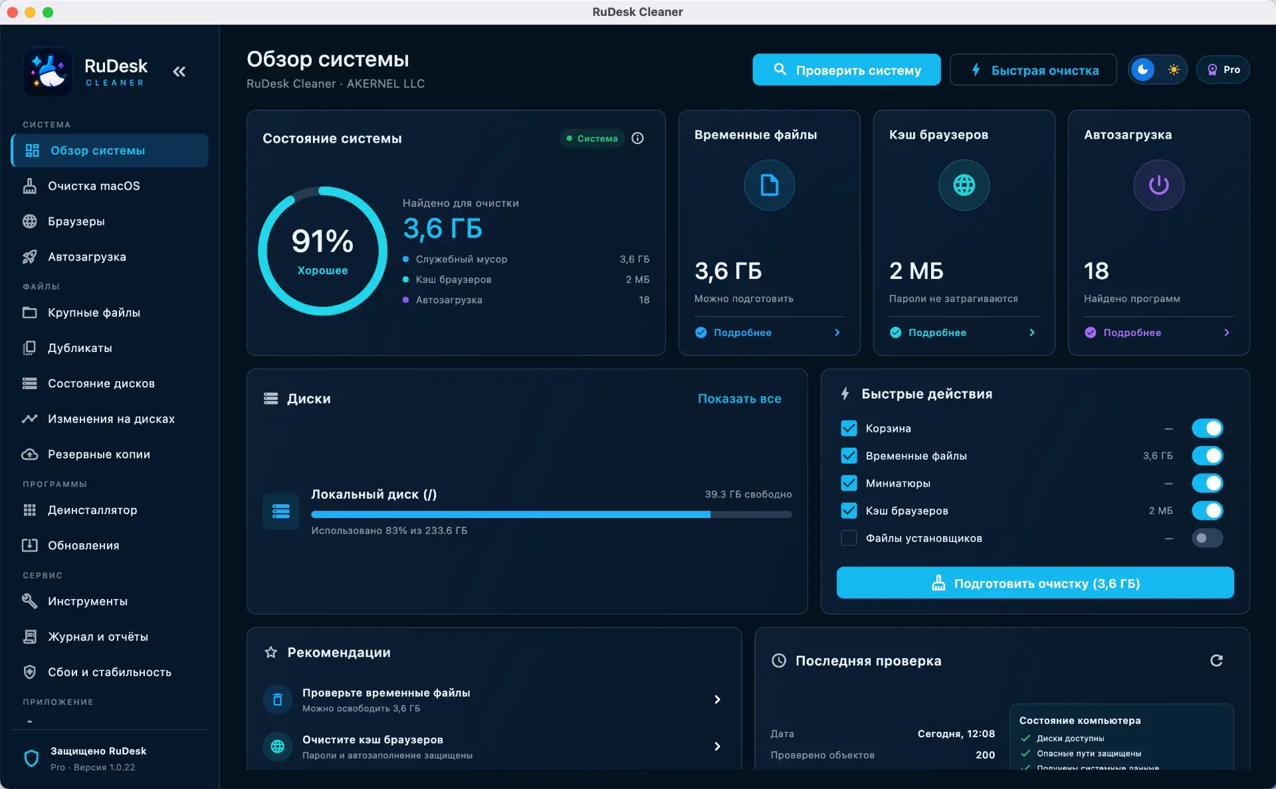Click Подготовить очистку (3,6 ГБ) button
This screenshot has height=789, width=1276.
click(1035, 582)
